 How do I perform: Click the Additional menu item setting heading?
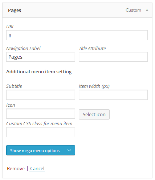point(39,72)
